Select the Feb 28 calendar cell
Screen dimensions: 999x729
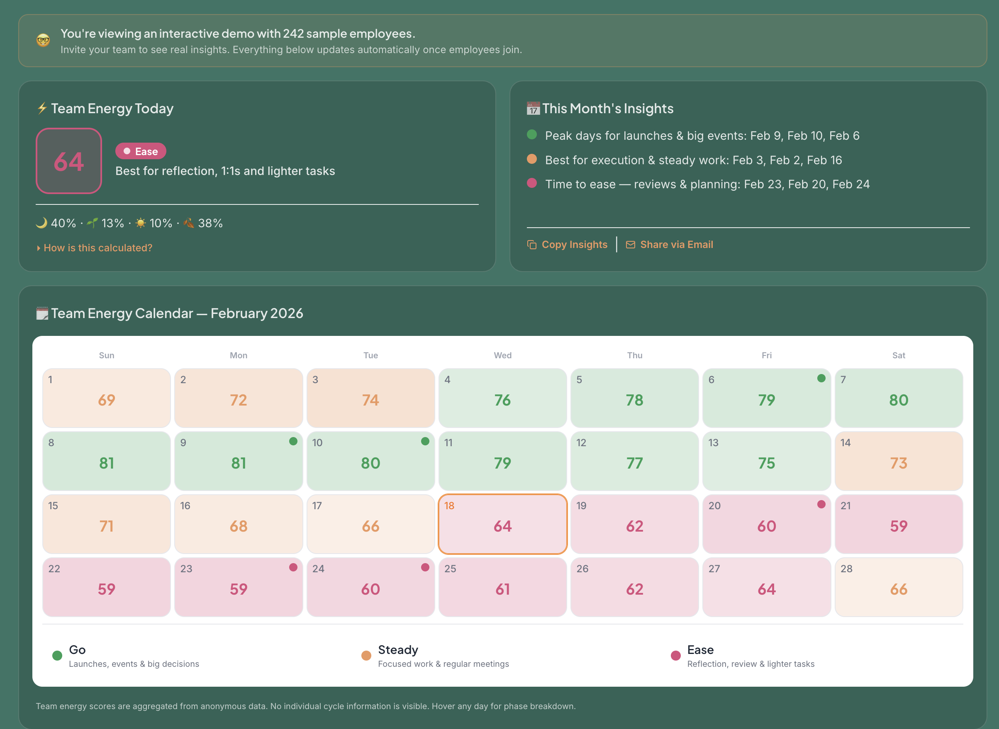click(898, 587)
